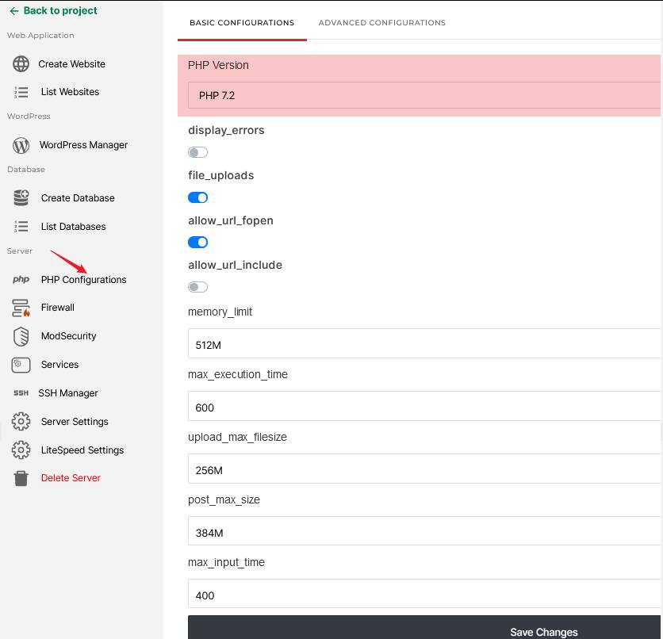Open Create Database menu item

[x=78, y=197]
